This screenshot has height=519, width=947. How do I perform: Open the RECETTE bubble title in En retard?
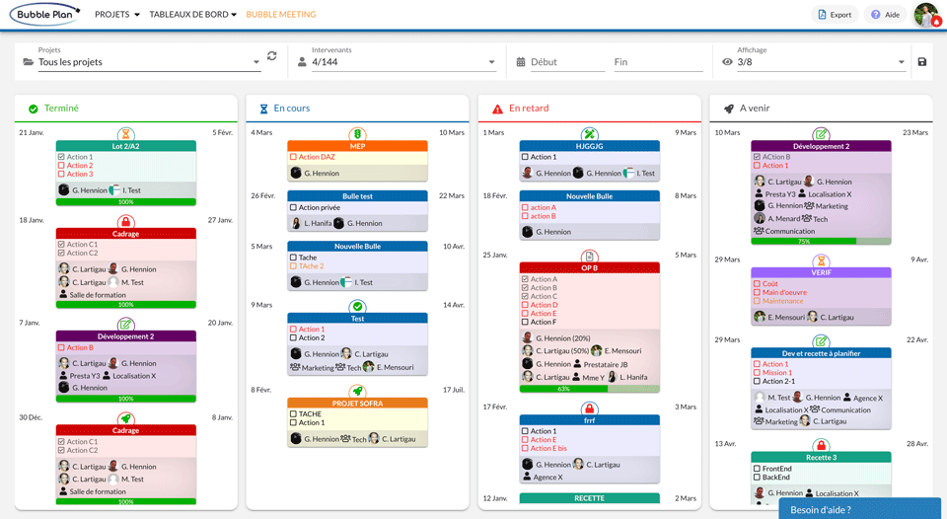(x=590, y=498)
